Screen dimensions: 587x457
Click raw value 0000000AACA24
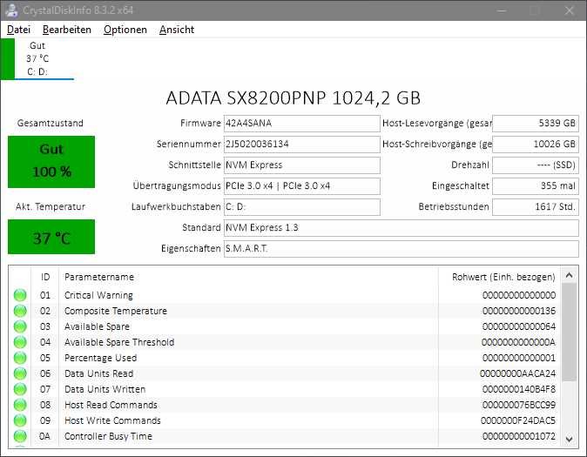pos(517,373)
